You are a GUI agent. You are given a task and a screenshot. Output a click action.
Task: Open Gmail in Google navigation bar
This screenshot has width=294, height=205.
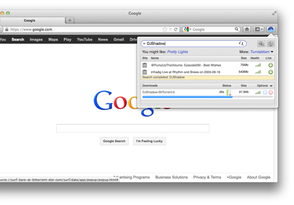[x=119, y=40]
